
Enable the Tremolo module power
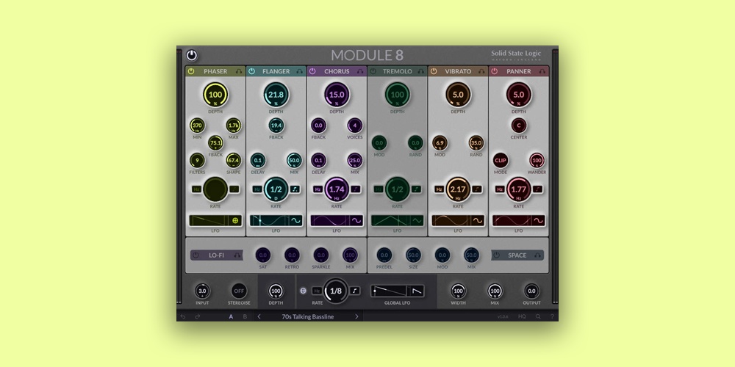click(373, 72)
